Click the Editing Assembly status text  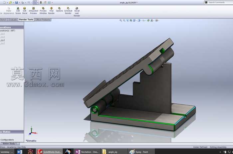pos(218,147)
